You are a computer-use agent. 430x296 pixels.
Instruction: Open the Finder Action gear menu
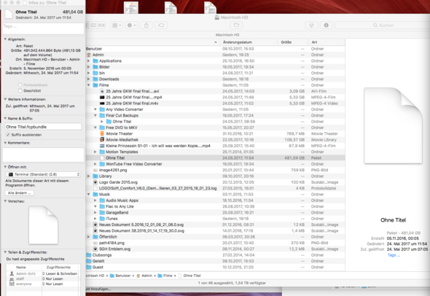click(x=131, y=26)
